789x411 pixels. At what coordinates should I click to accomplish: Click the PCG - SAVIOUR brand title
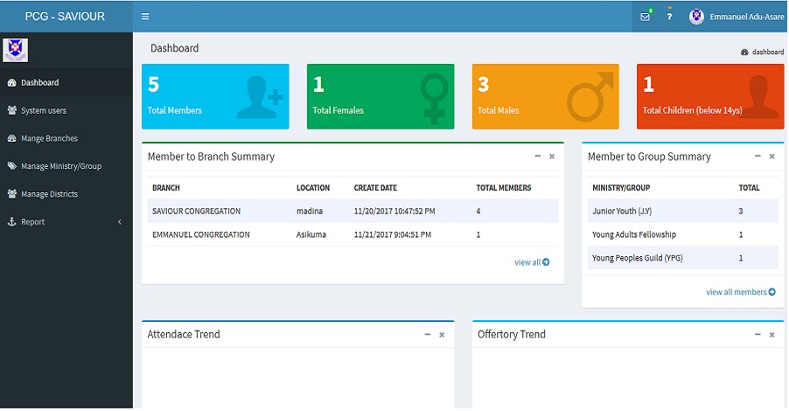tap(65, 17)
